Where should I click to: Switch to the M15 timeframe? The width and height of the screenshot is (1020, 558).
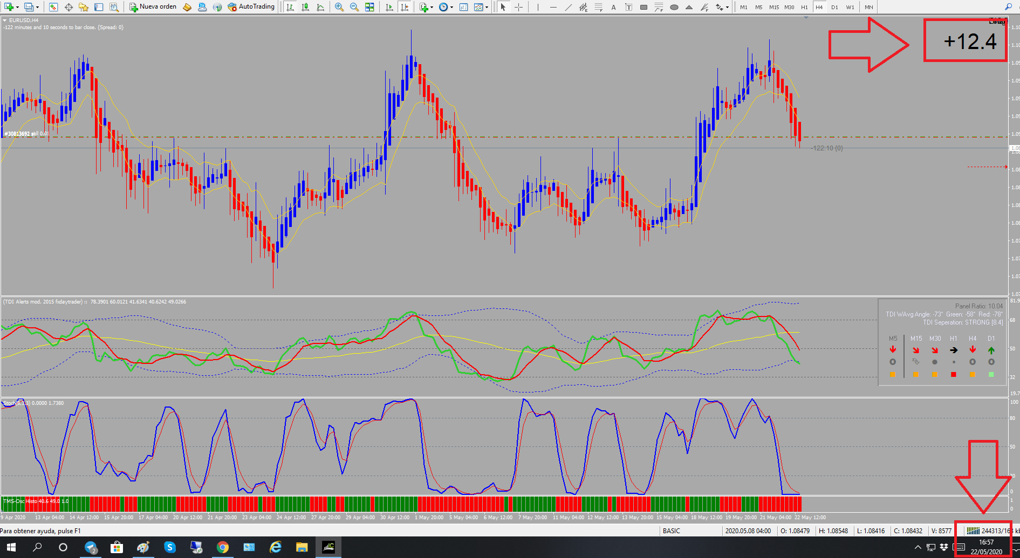point(774,7)
